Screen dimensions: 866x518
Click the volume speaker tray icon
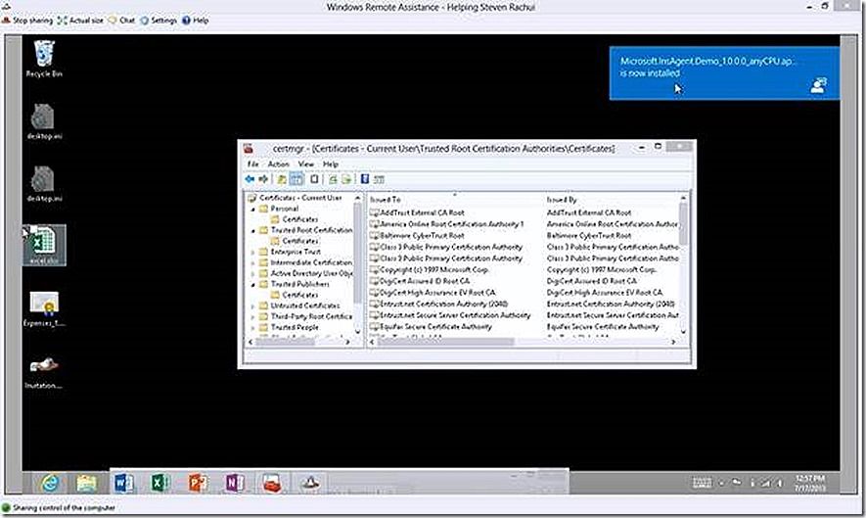click(780, 483)
